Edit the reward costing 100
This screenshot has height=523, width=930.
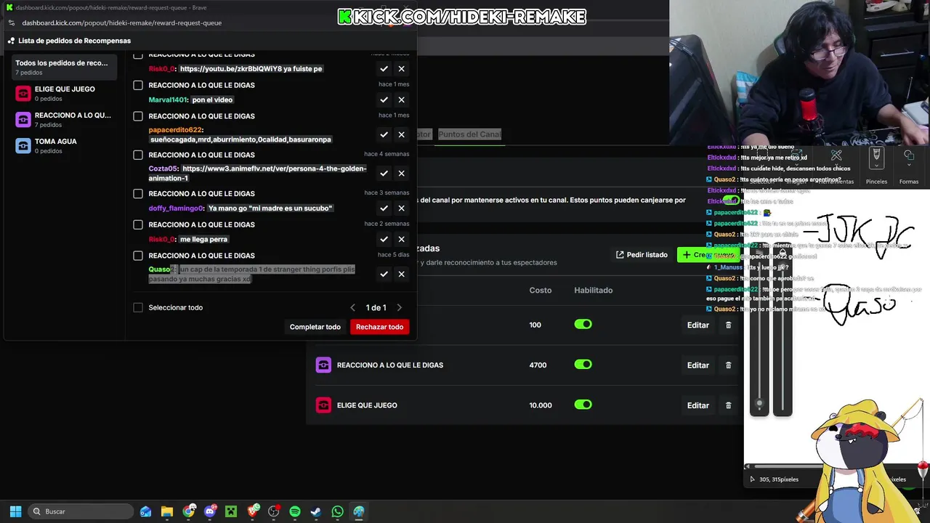coord(697,325)
